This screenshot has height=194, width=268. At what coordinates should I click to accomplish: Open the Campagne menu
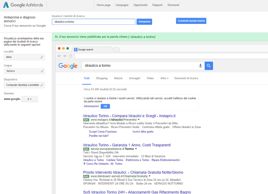(122, 5)
